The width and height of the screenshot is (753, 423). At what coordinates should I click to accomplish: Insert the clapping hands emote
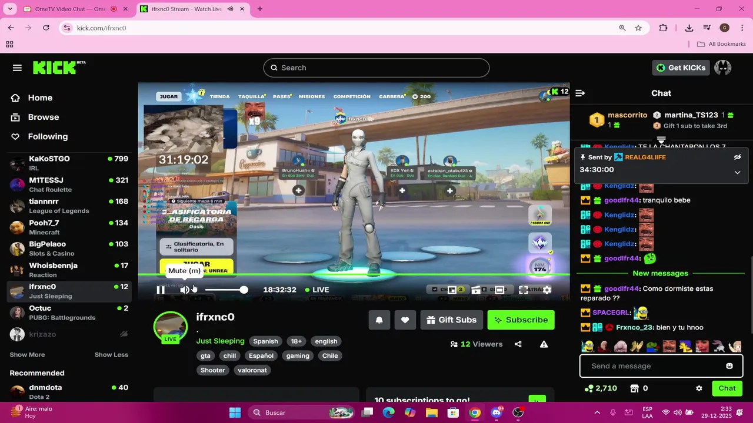[636, 347]
